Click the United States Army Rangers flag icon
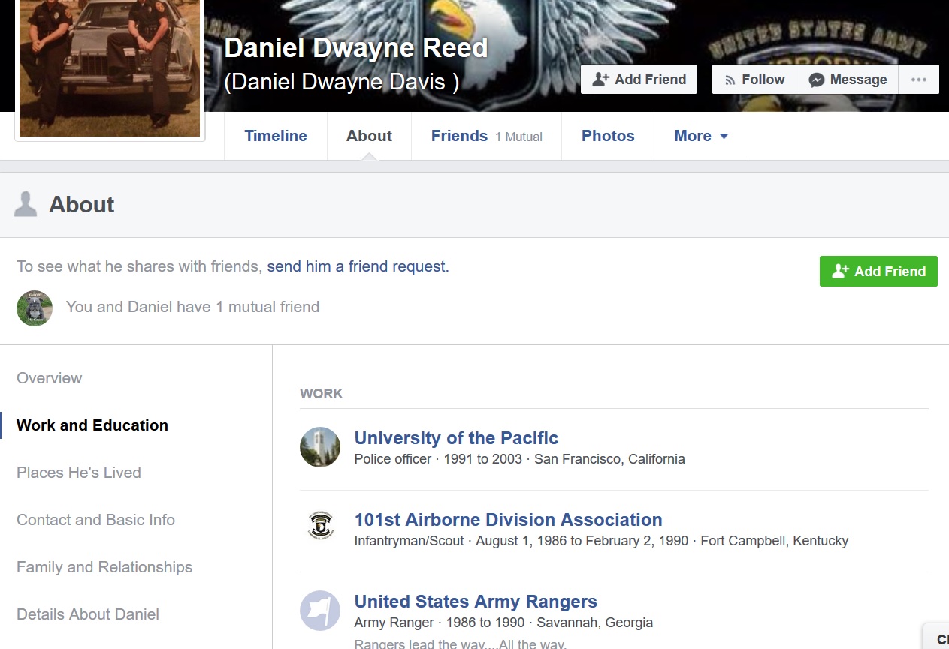Screen dimensions: 949x649 [320, 611]
